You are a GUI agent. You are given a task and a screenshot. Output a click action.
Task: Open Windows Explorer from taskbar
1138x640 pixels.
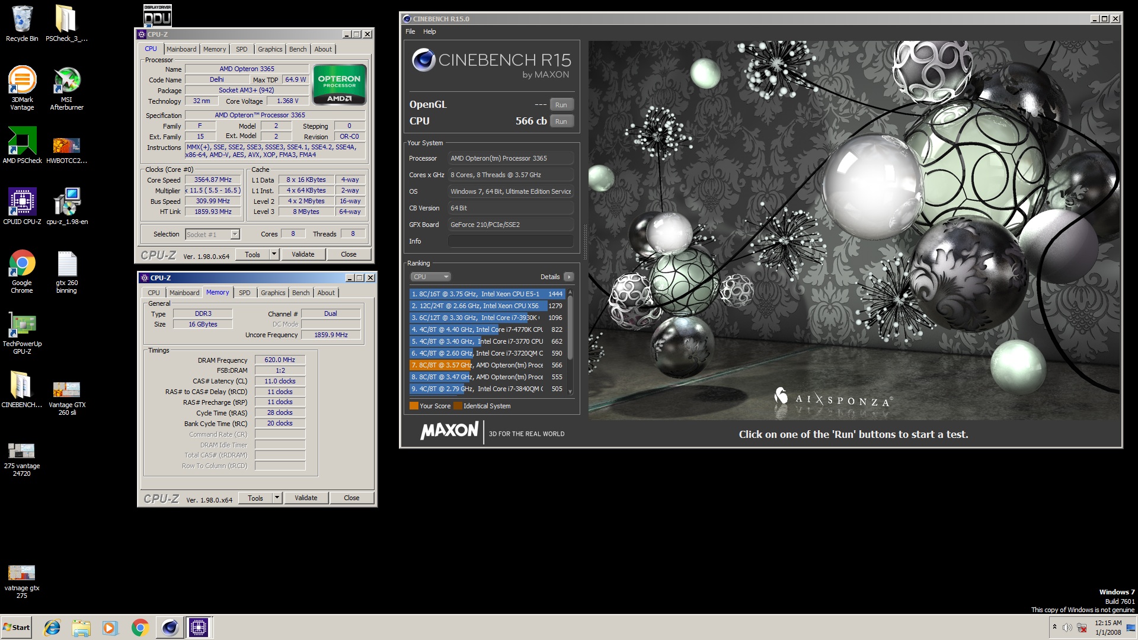tap(81, 628)
